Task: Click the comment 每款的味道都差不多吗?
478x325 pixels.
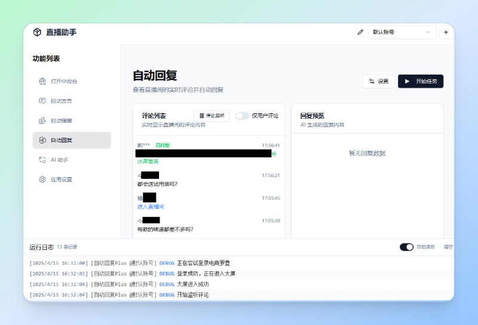Action: 166,229
